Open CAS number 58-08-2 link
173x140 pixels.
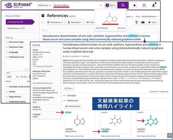tap(104, 112)
